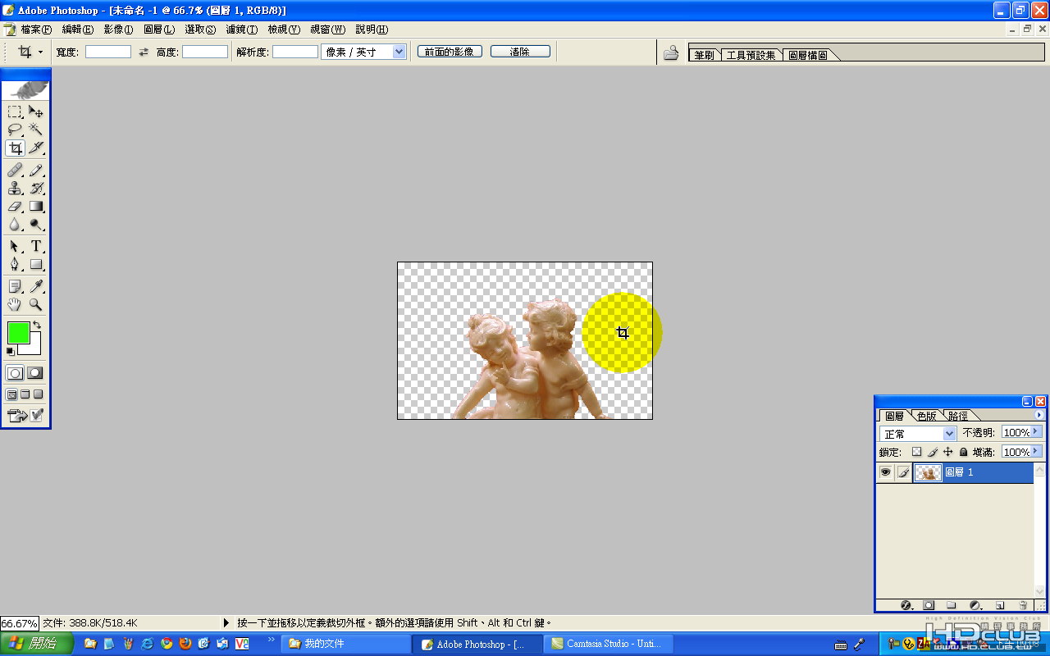Open the 正常 blend mode dropdown

click(918, 433)
